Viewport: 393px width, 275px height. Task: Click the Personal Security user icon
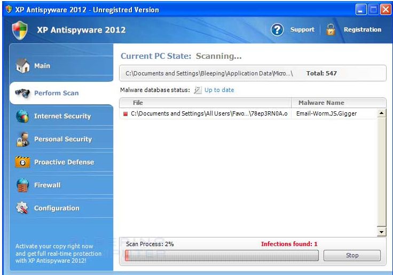click(x=23, y=139)
